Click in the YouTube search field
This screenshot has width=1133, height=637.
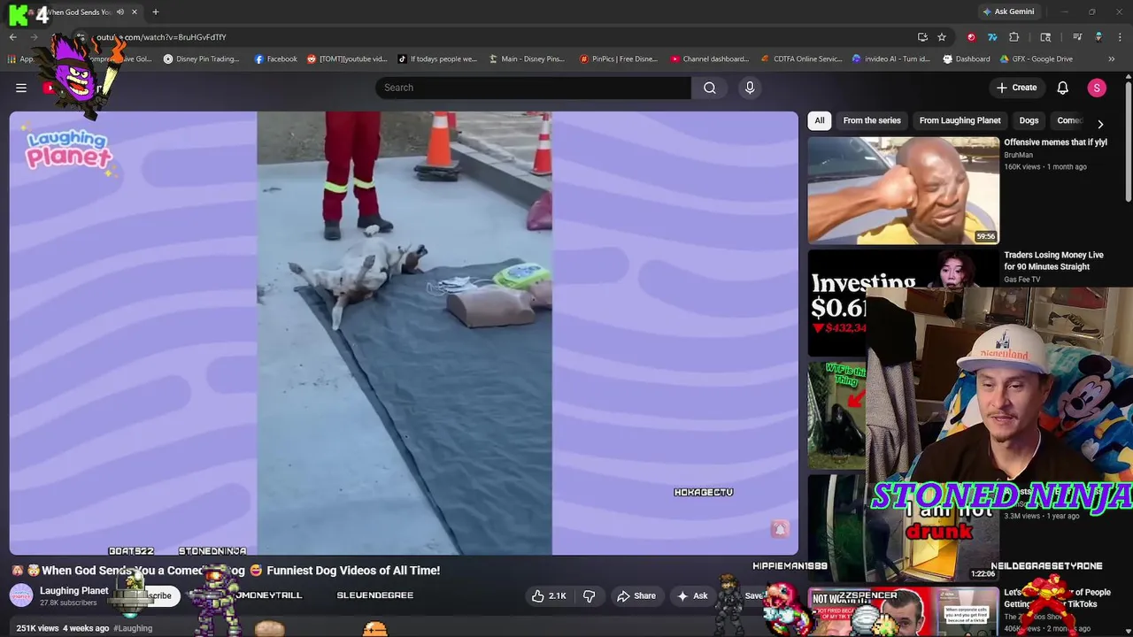click(533, 88)
